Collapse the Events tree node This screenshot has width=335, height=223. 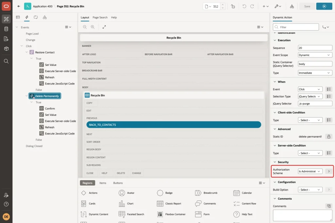point(17,27)
